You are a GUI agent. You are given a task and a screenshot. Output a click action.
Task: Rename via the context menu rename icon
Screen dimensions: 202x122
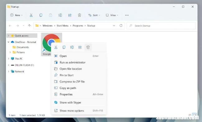[x=72, y=47]
